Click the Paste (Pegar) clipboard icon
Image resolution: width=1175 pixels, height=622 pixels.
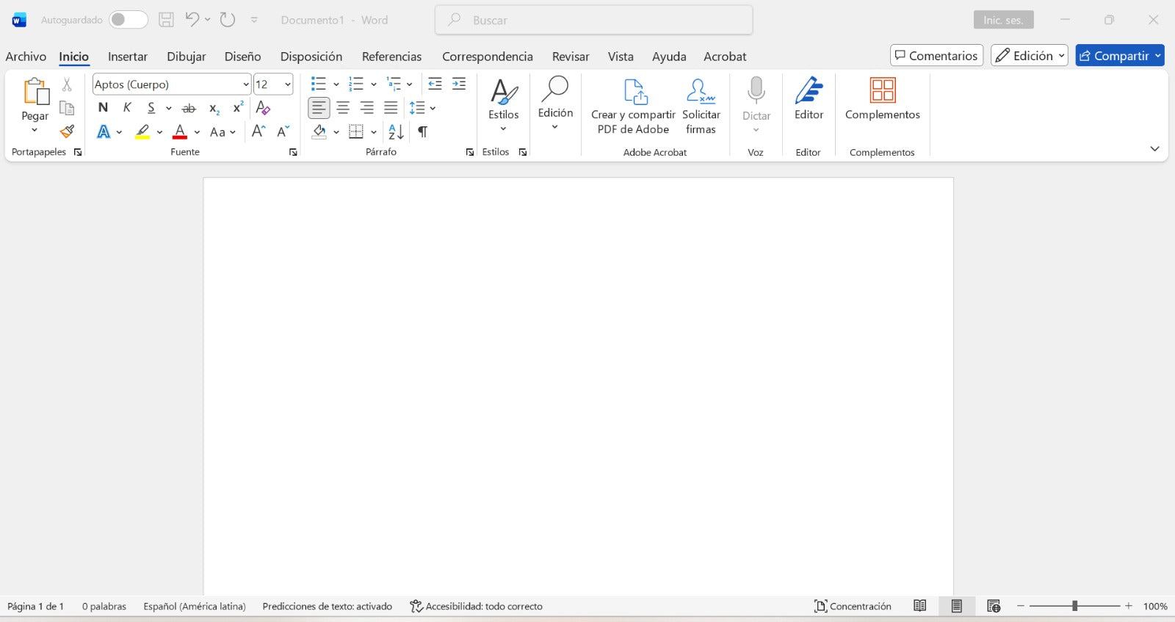pos(35,92)
